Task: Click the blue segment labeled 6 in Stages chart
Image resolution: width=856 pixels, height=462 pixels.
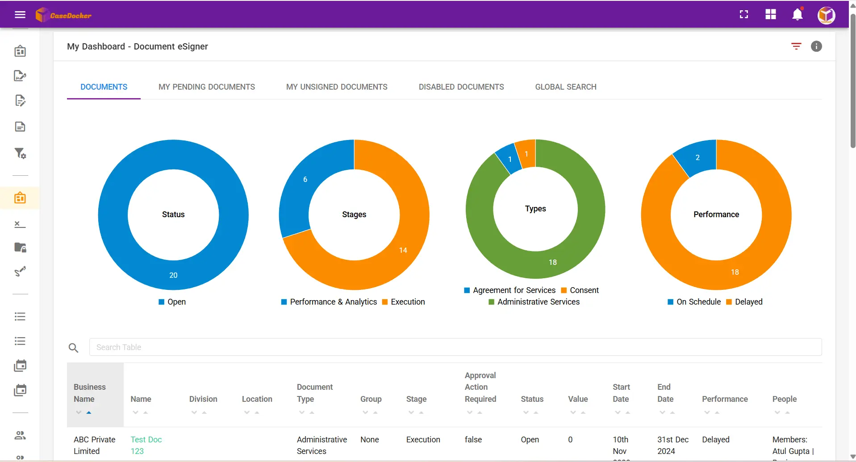Action: [x=305, y=179]
